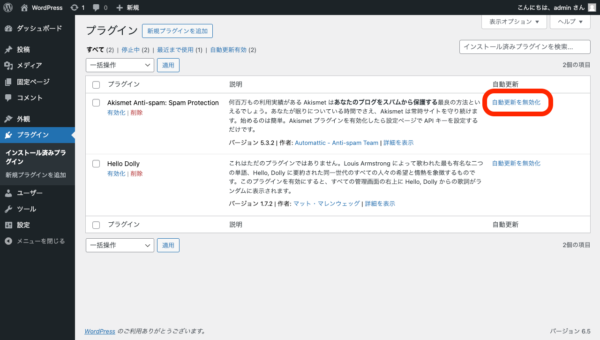This screenshot has height=340, width=600.
Task: Click the Akismet Anti-spam: Spam Protection title
Action: pos(163,103)
